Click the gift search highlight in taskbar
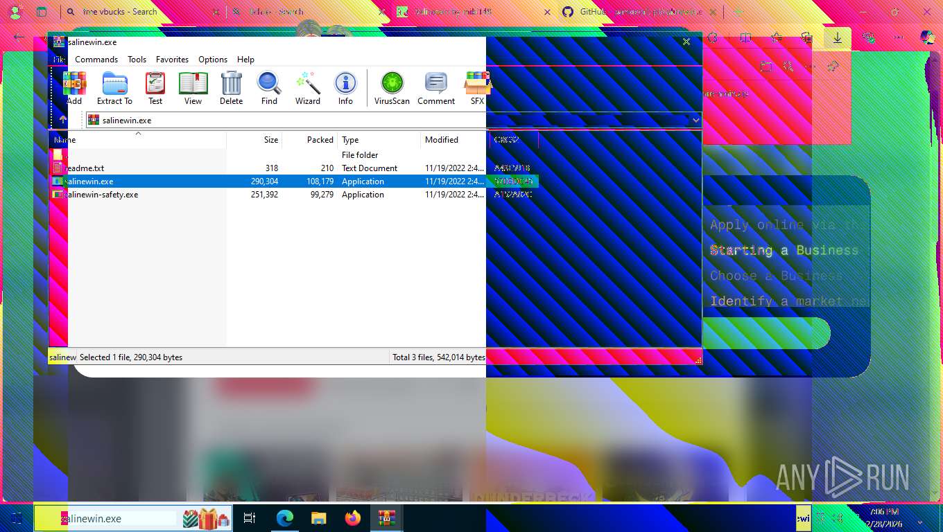The height and width of the screenshot is (532, 943). coord(206,518)
